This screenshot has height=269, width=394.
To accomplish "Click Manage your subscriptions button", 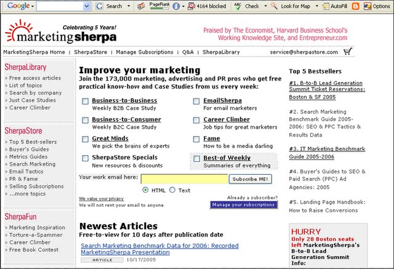I will (244, 205).
